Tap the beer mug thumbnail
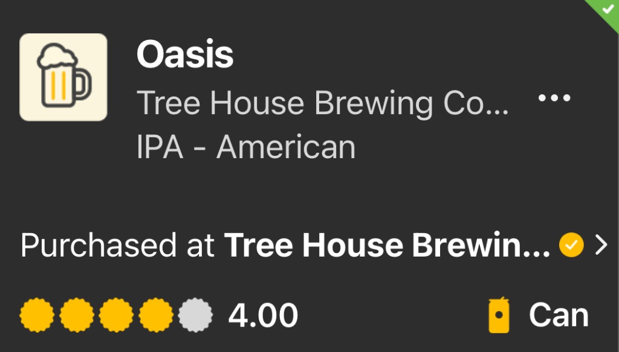Image resolution: width=619 pixels, height=352 pixels. 63,77
